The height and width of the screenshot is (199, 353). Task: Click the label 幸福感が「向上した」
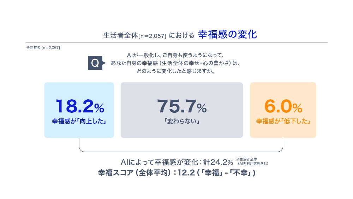[79, 121]
